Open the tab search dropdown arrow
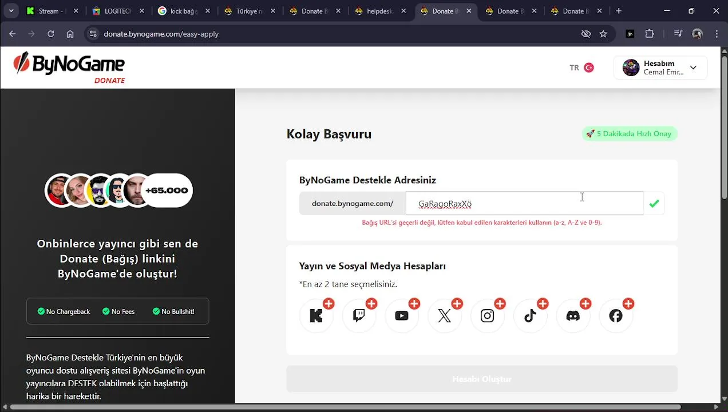 pos(11,11)
